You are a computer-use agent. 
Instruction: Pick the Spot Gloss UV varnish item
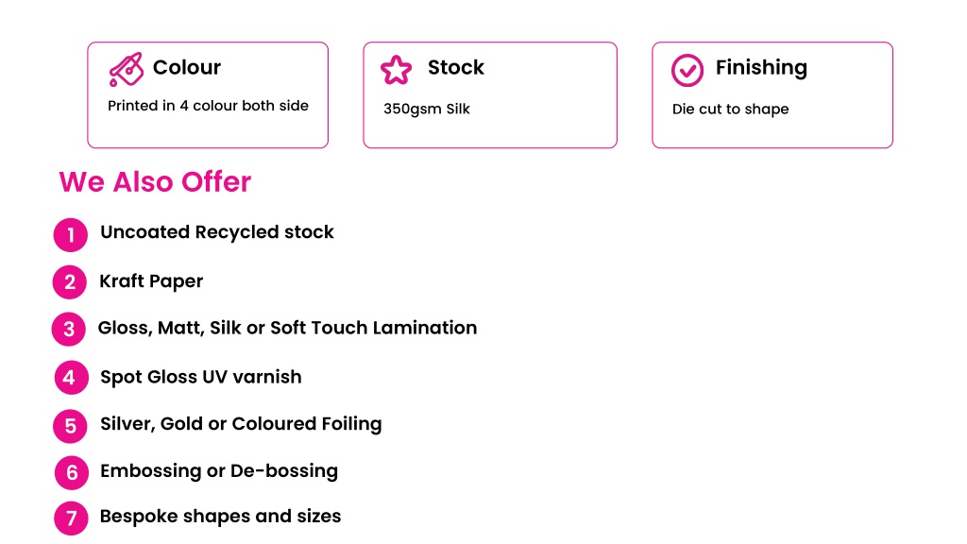click(x=201, y=377)
